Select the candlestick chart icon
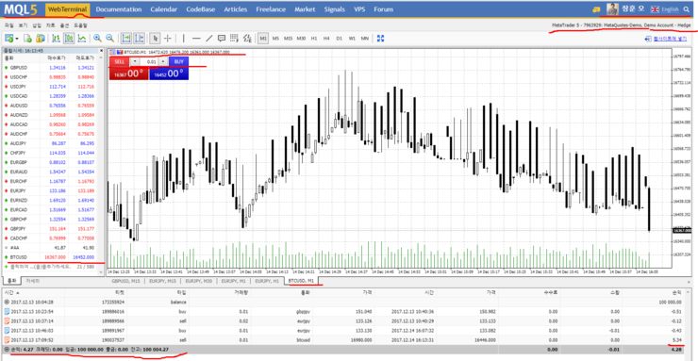The image size is (698, 361). (x=69, y=39)
